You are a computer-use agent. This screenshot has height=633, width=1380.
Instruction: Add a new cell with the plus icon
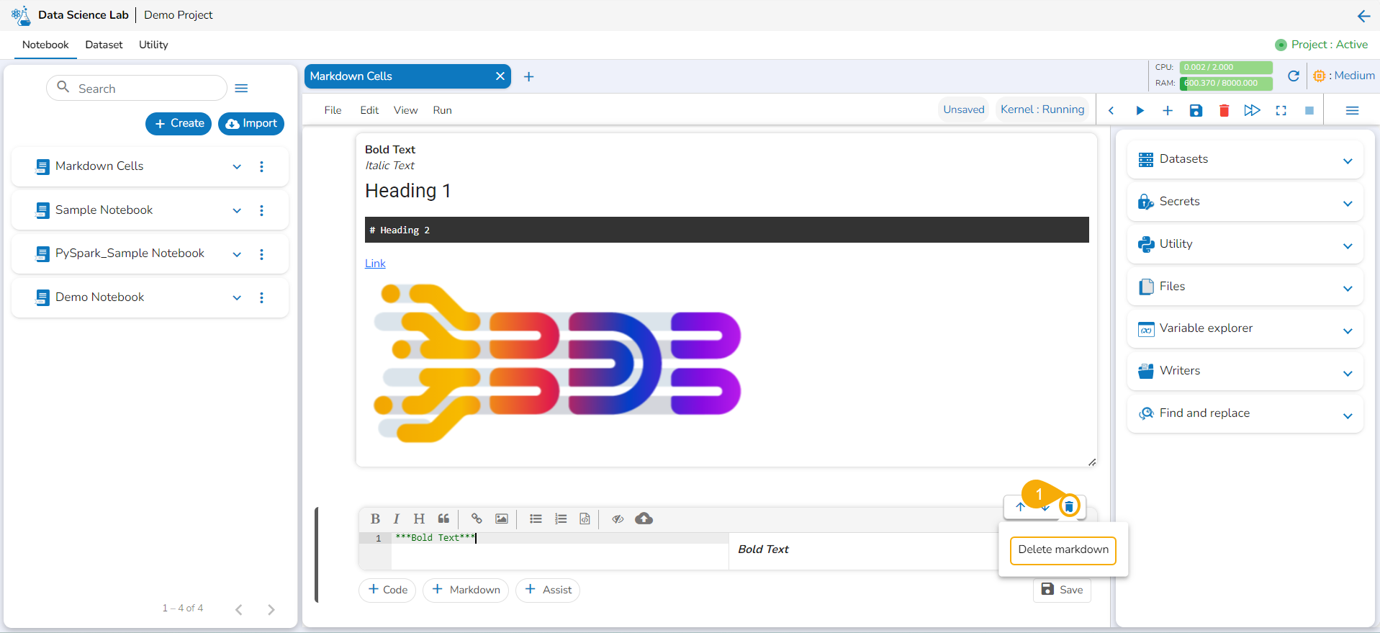(x=1168, y=110)
